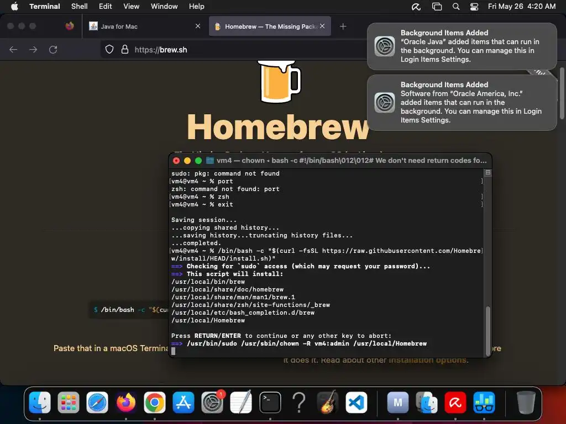566x424 pixels.
Task: Open GarageBand from the Dock
Action: 328,402
